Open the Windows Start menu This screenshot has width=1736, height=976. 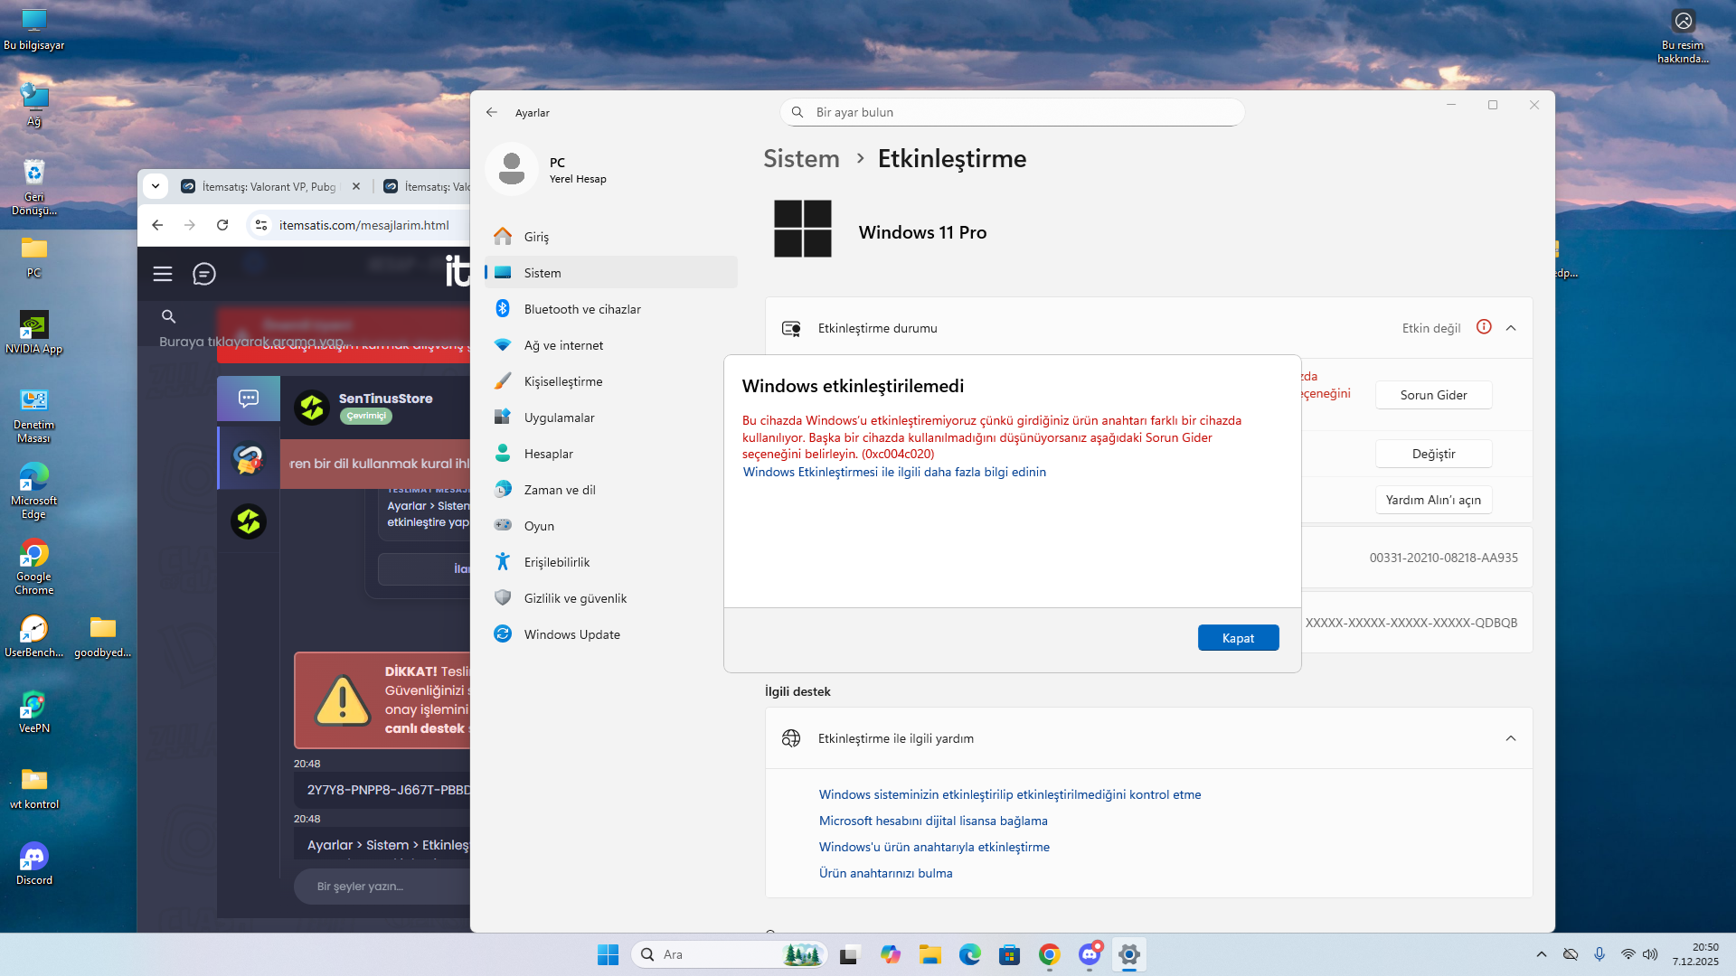608,954
